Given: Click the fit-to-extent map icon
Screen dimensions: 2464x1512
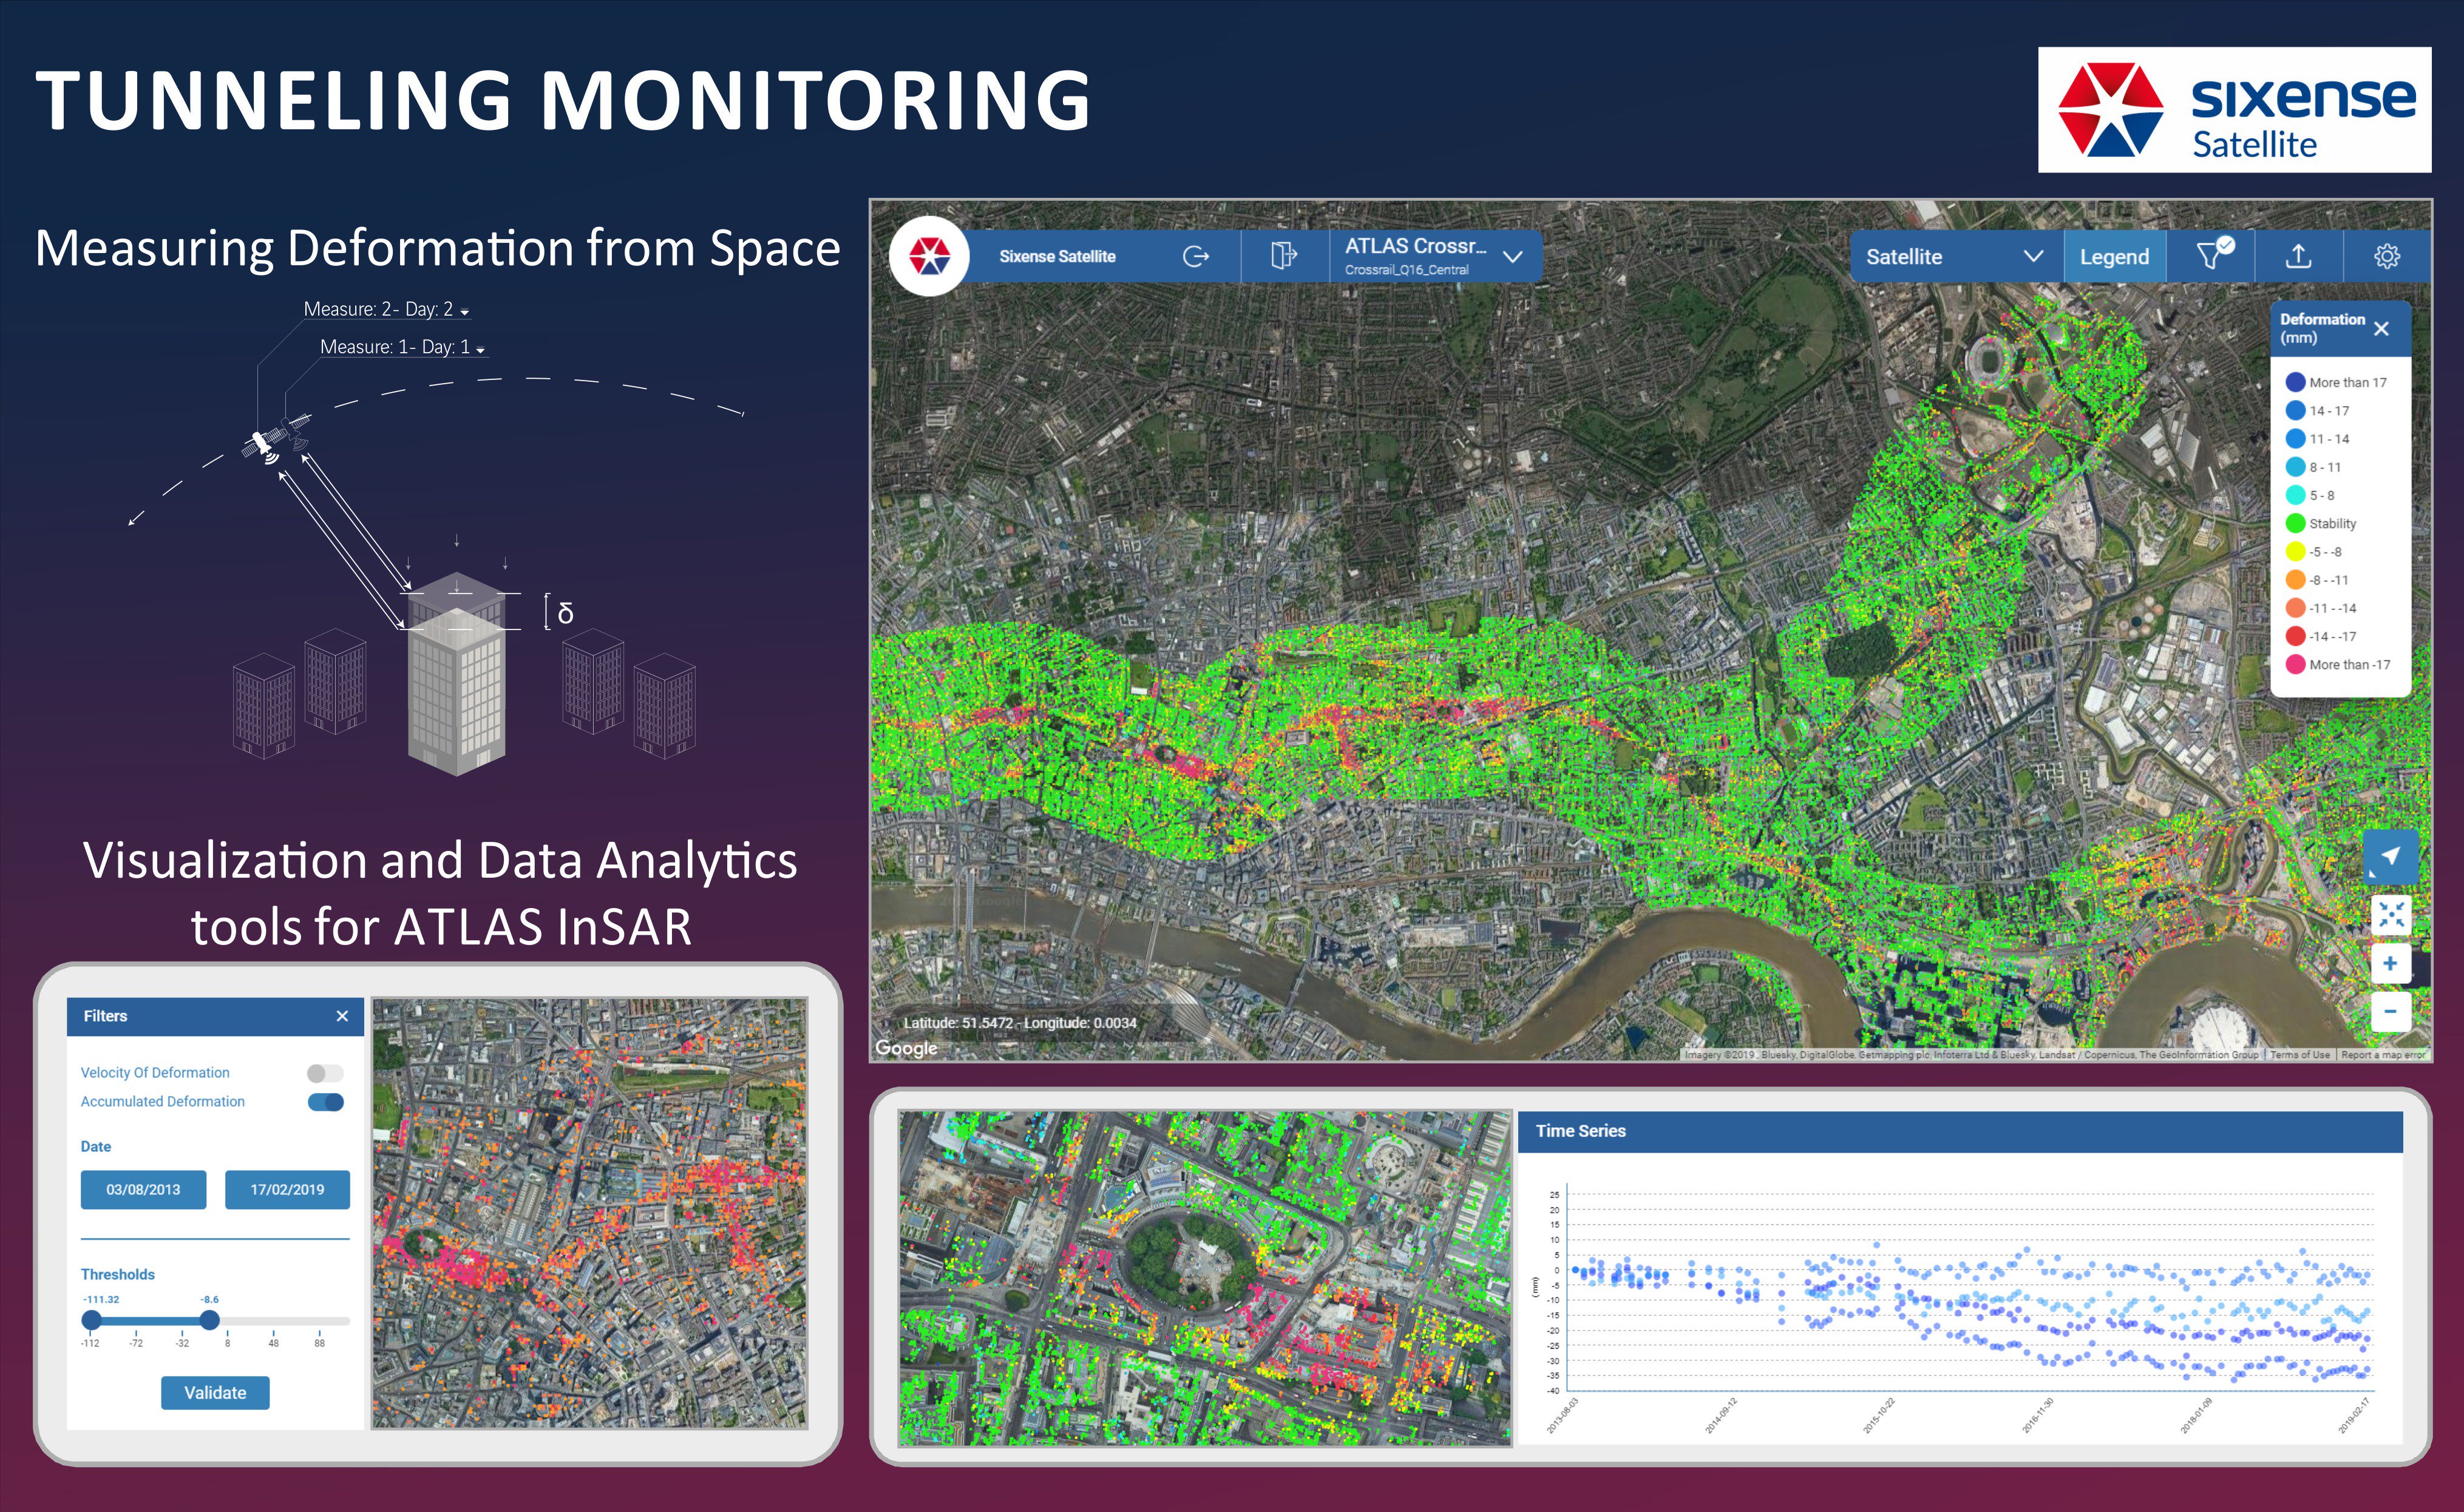Looking at the screenshot, I should 2390,914.
